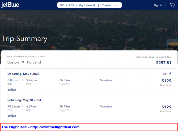178x131 pixels.
Task: Click the Edit link for departing flight
Action: coord(165,74)
